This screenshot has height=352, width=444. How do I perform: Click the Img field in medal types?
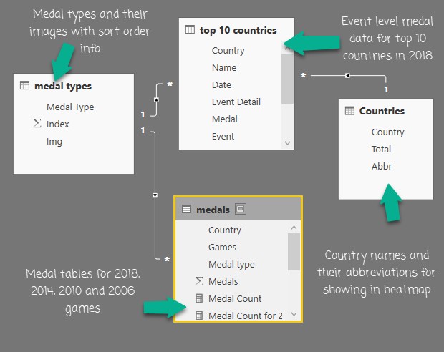54,142
